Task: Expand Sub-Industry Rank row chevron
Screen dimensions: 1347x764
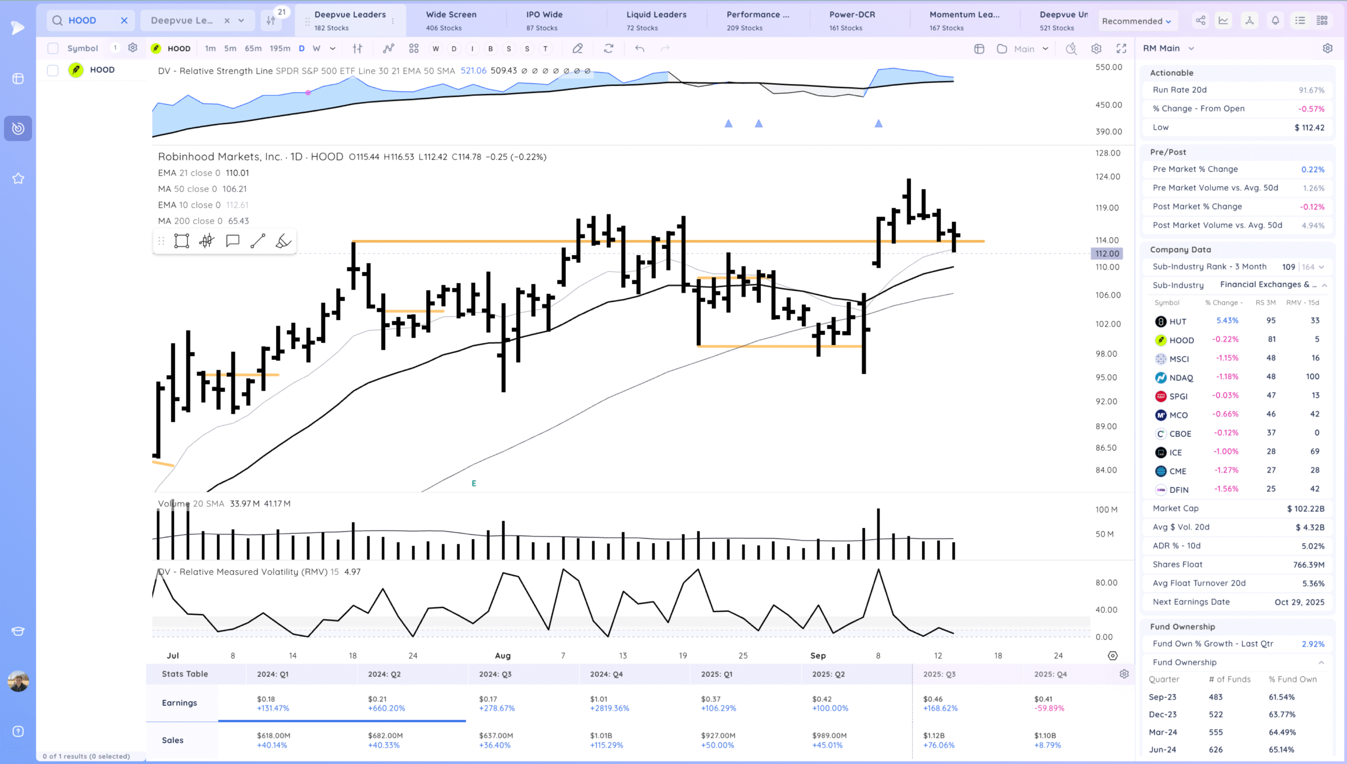Action: [1322, 267]
